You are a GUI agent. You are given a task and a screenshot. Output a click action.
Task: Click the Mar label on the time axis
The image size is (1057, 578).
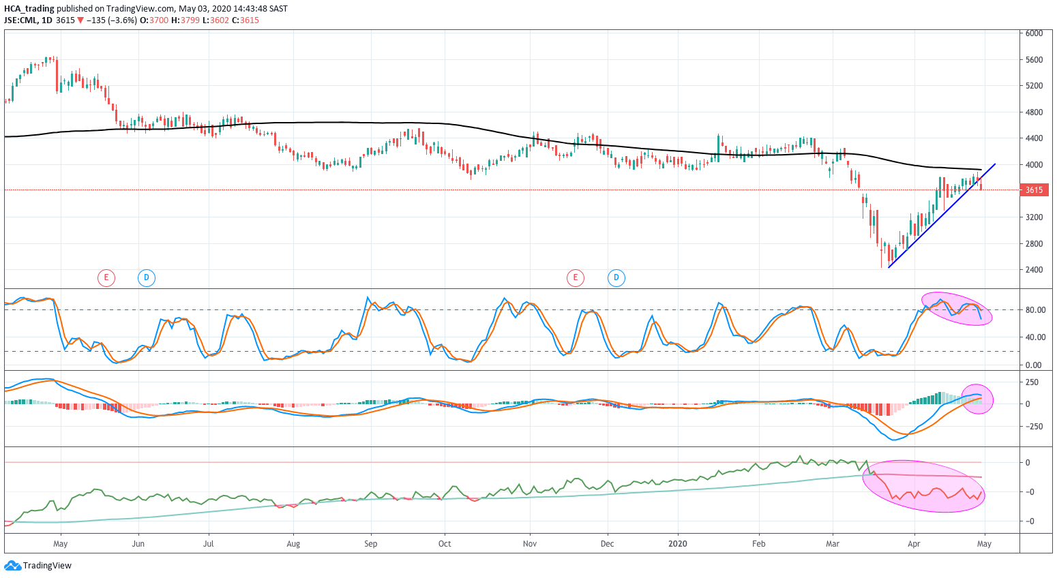[833, 544]
